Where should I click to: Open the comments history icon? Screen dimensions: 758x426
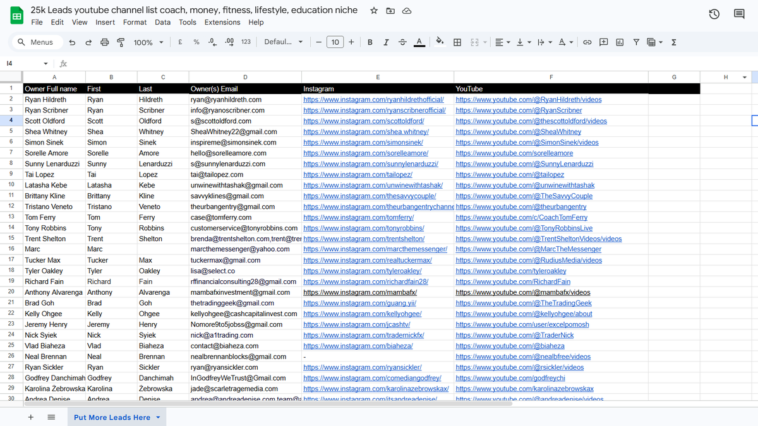(x=739, y=14)
